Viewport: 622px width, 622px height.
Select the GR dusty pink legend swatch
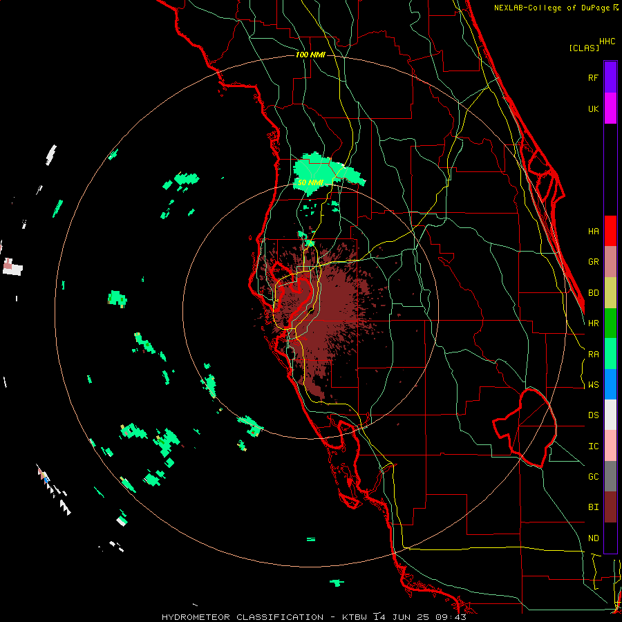click(610, 262)
